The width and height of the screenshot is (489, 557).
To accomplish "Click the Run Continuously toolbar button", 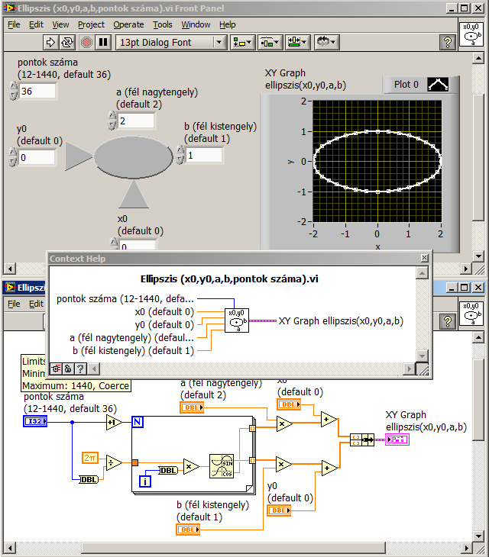I will pyautogui.click(x=67, y=42).
